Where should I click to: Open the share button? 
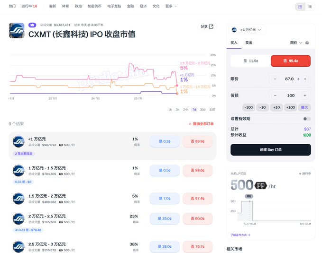pos(207,26)
